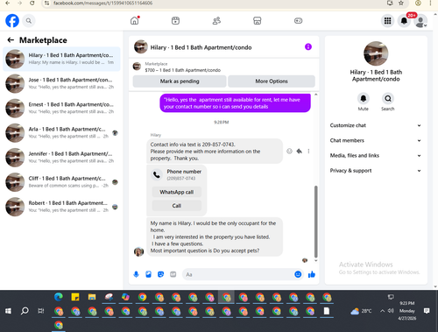Click the purple sent message bubble
438x332 pixels.
235,103
